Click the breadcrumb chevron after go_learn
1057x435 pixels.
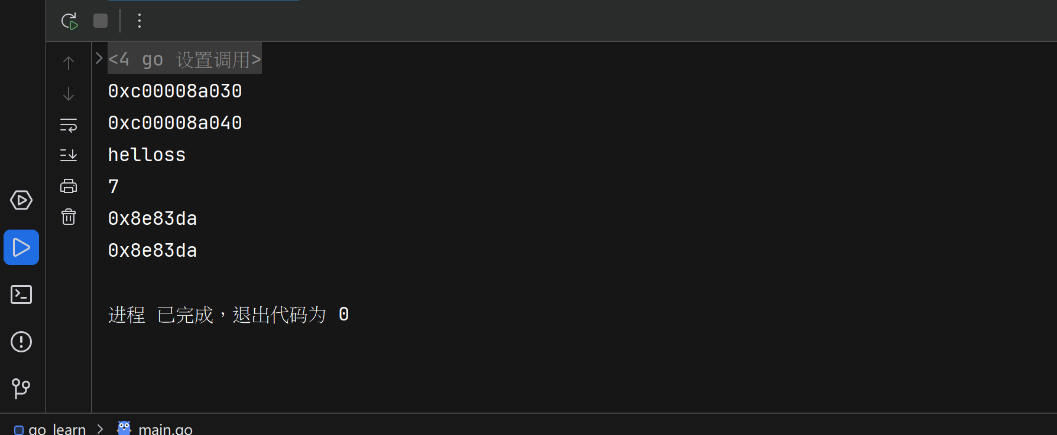point(100,429)
